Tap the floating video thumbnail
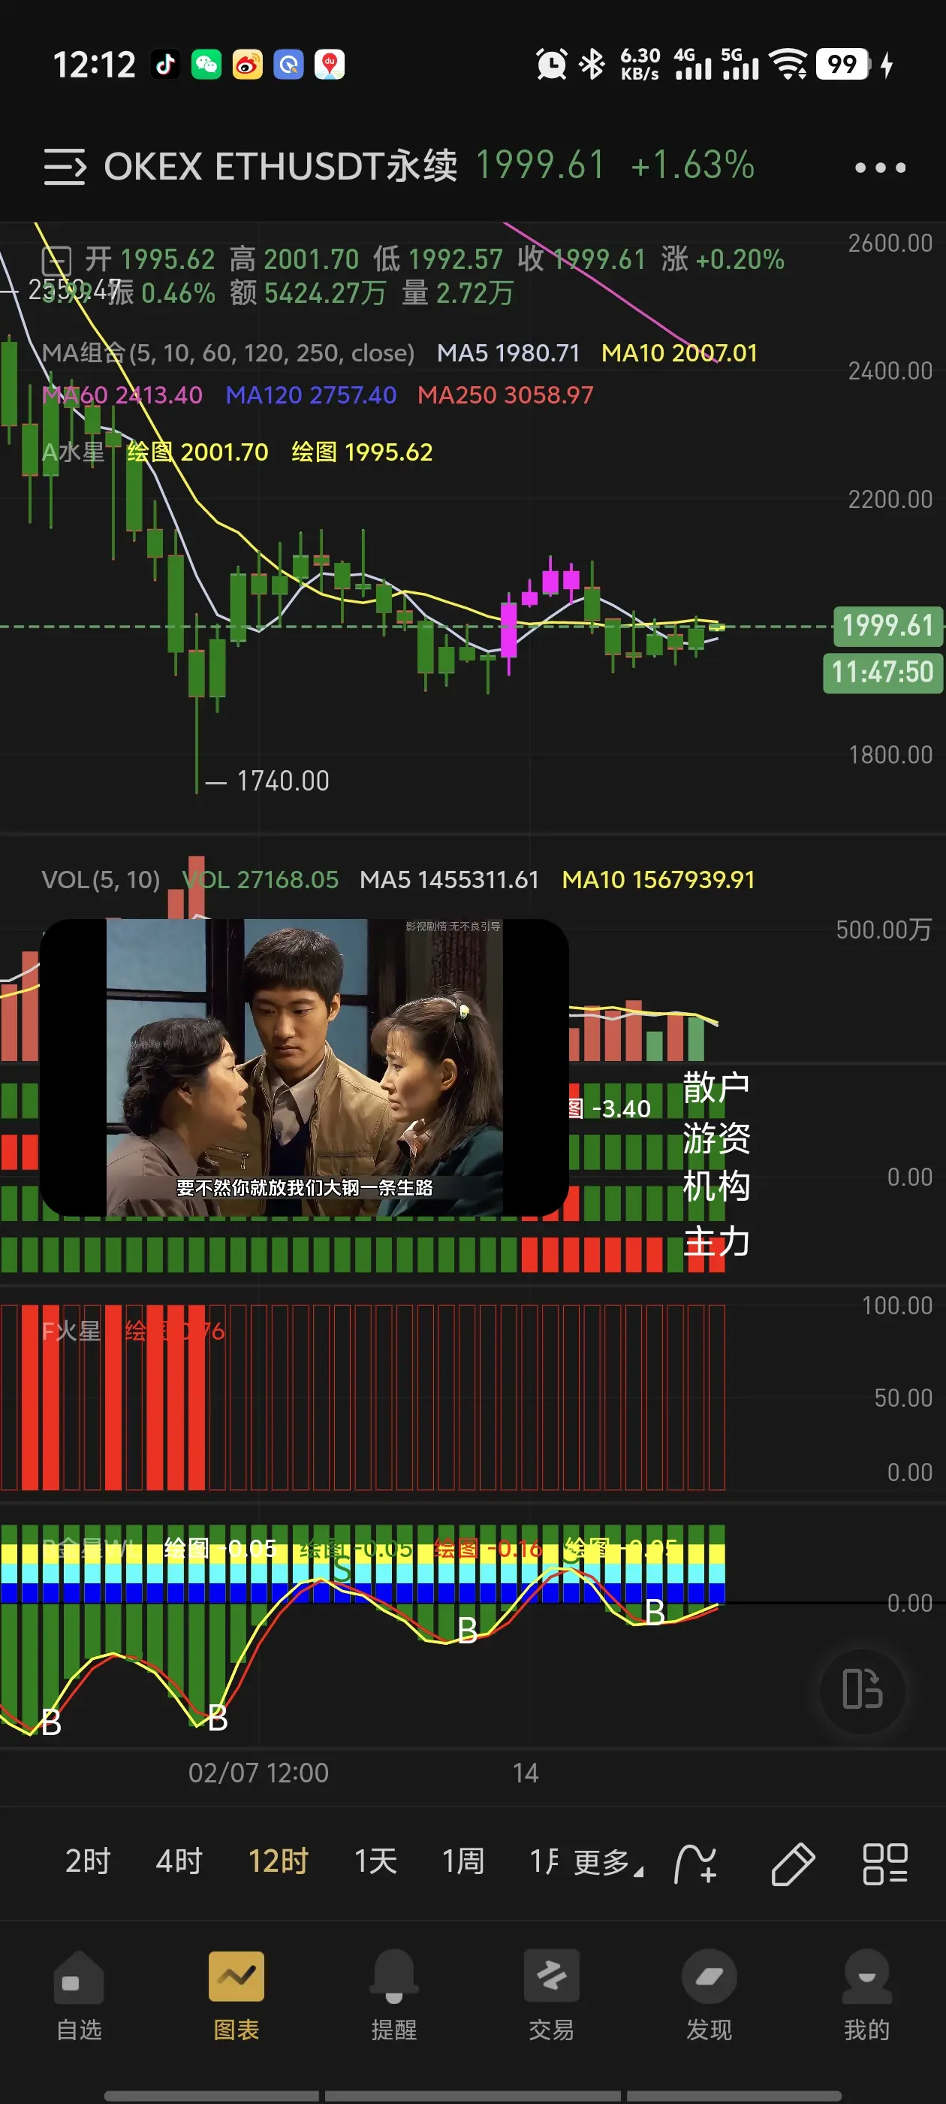The width and height of the screenshot is (946, 2104). click(x=305, y=1068)
